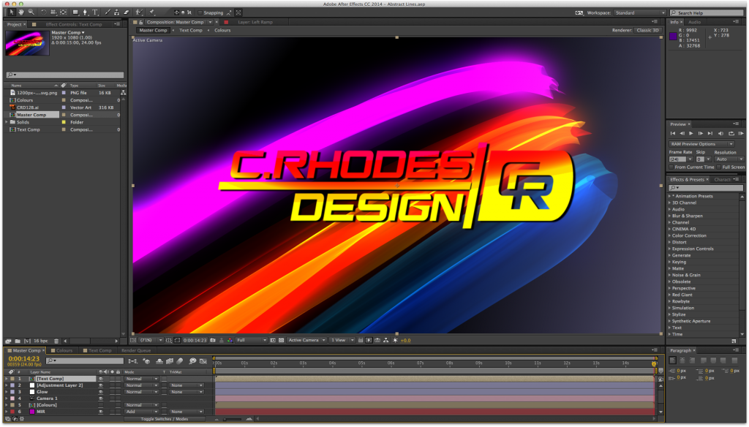Screen dimensions: 749x427
Task: Click the Classic 3D renderer button
Action: tap(647, 30)
